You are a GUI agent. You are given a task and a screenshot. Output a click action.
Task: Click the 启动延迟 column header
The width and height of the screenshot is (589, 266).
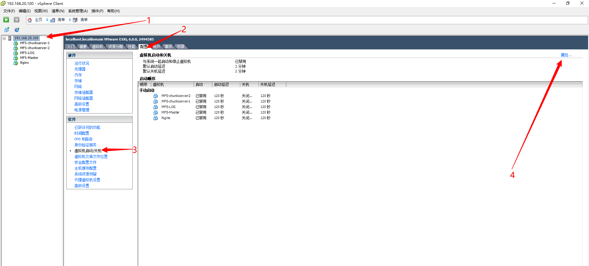[x=221, y=85]
